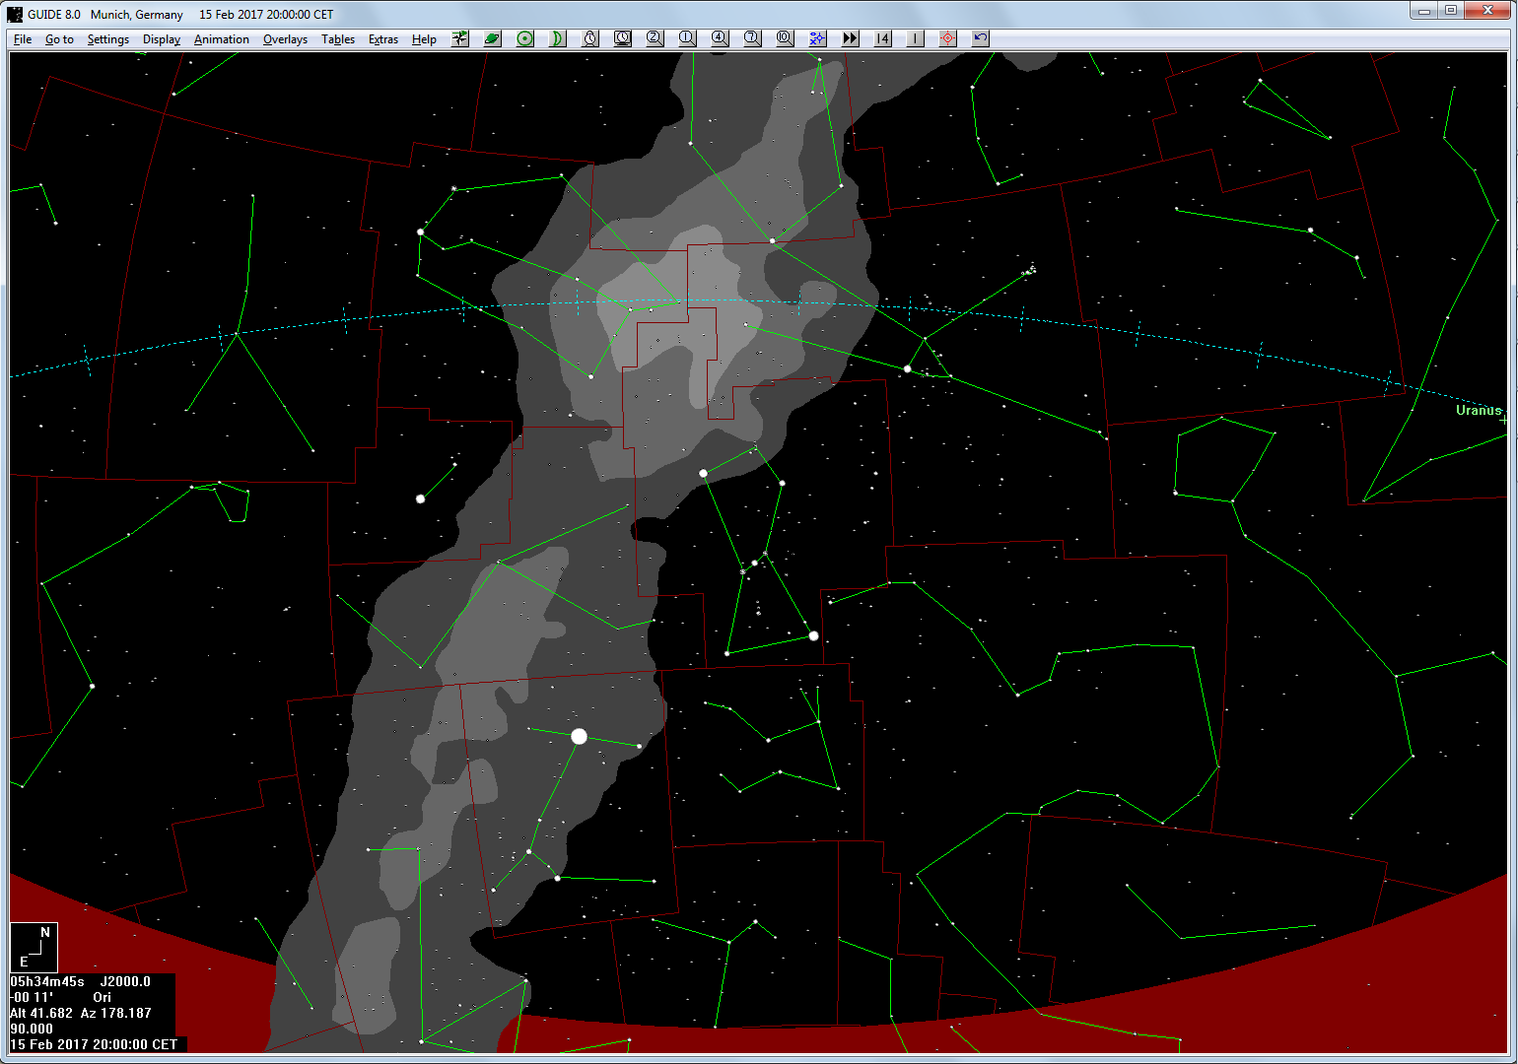This screenshot has width=1518, height=1064.
Task: Click the computer clock current-time icon
Action: click(x=623, y=38)
